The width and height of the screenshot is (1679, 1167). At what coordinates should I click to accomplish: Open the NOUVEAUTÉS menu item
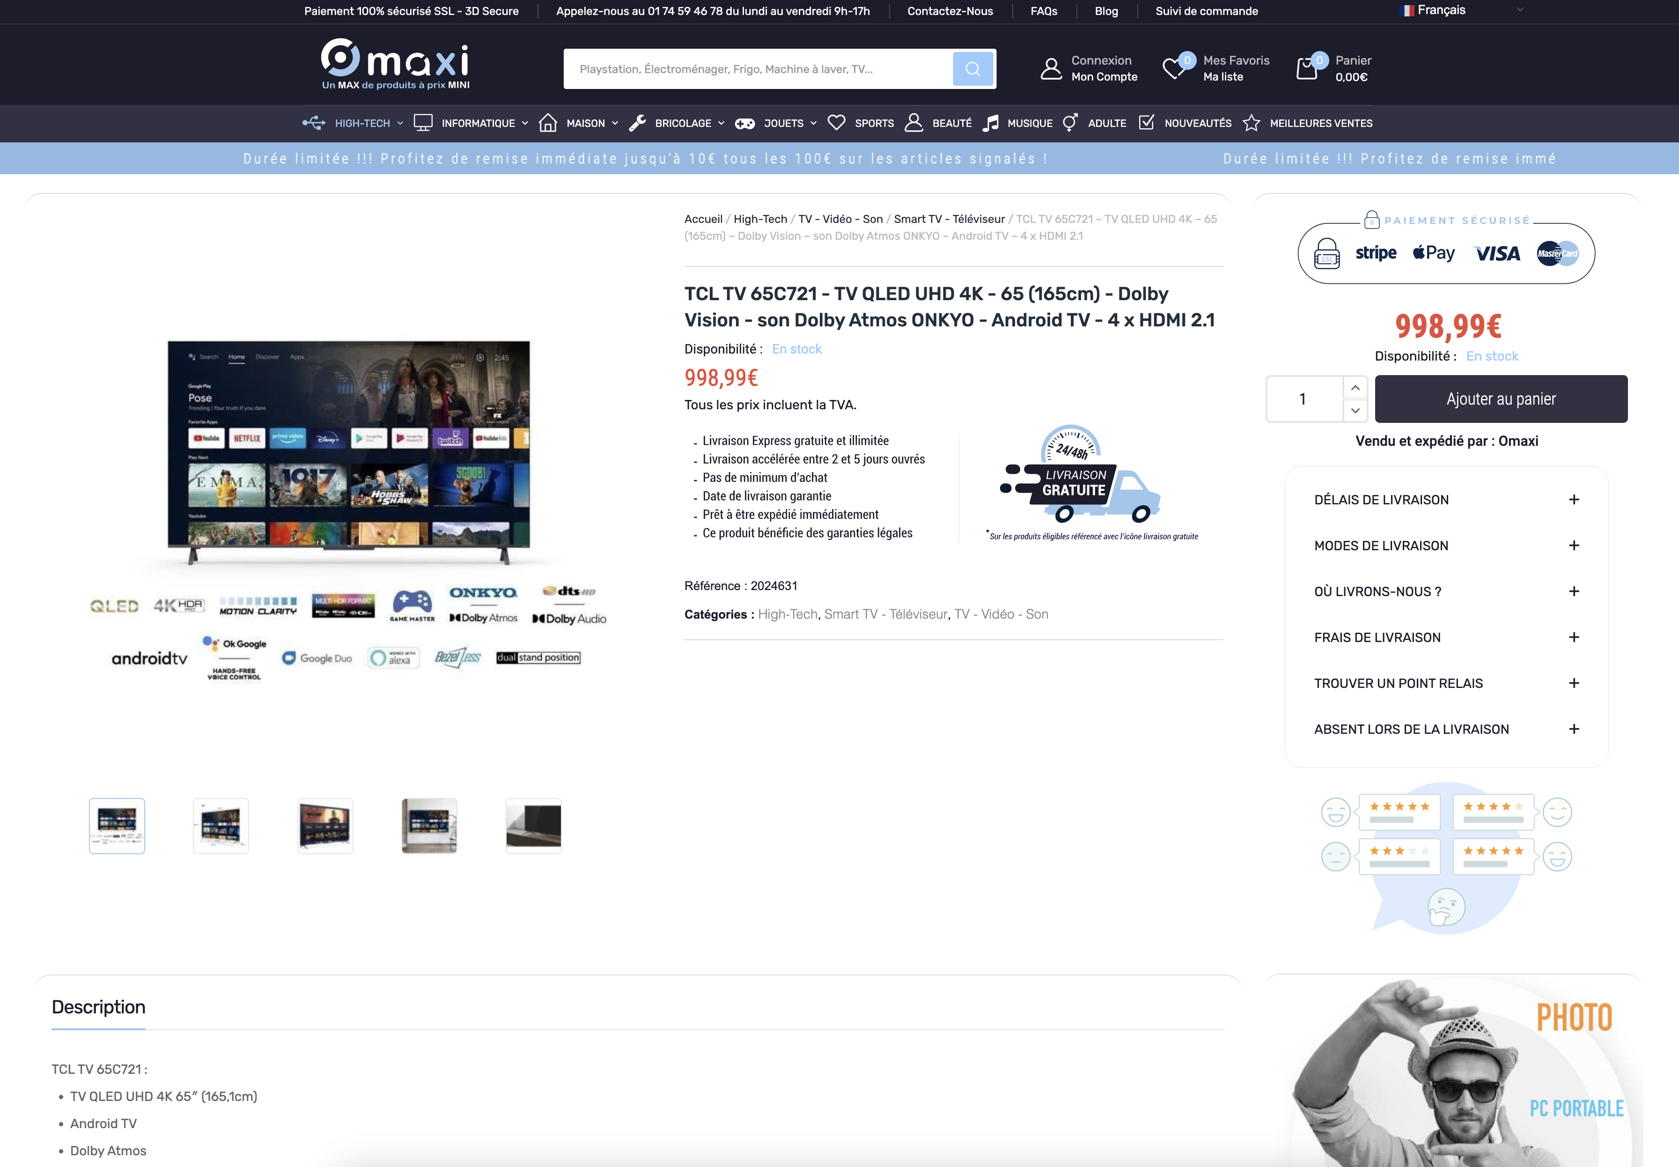[1197, 124]
